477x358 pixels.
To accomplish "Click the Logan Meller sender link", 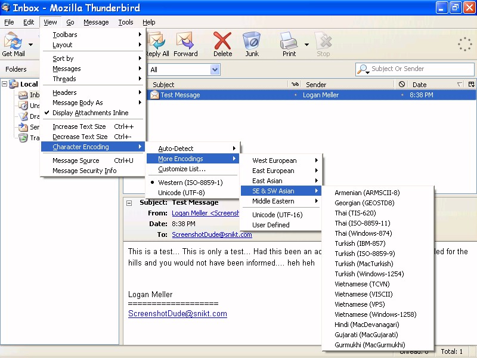I will point(205,213).
